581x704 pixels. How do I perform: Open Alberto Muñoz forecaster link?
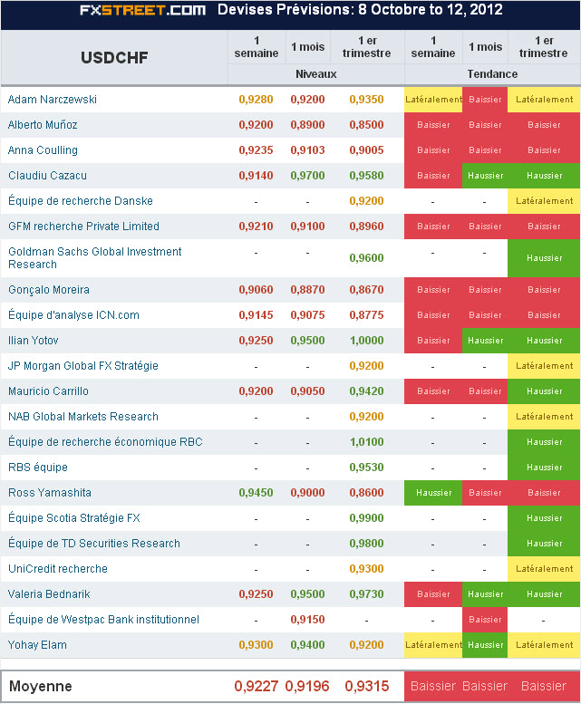[43, 125]
